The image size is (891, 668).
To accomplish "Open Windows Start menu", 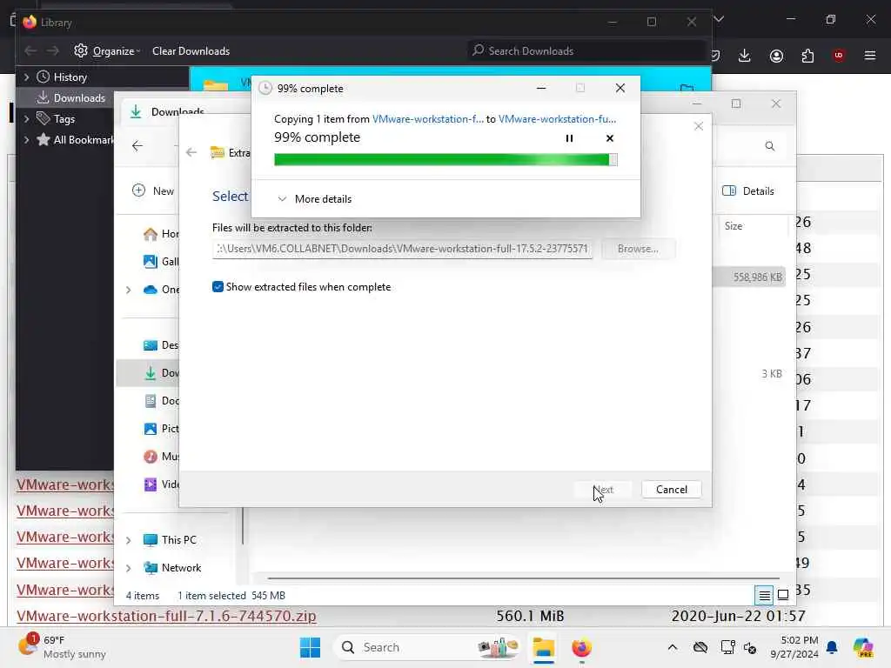I will [x=311, y=647].
